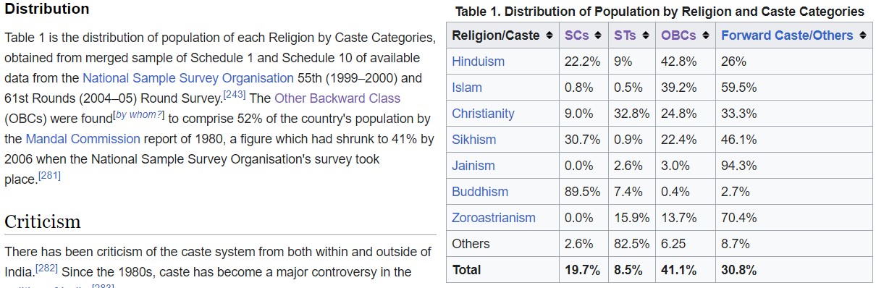Image resolution: width=876 pixels, height=288 pixels.
Task: Click the SCs column header link
Action: (x=577, y=35)
